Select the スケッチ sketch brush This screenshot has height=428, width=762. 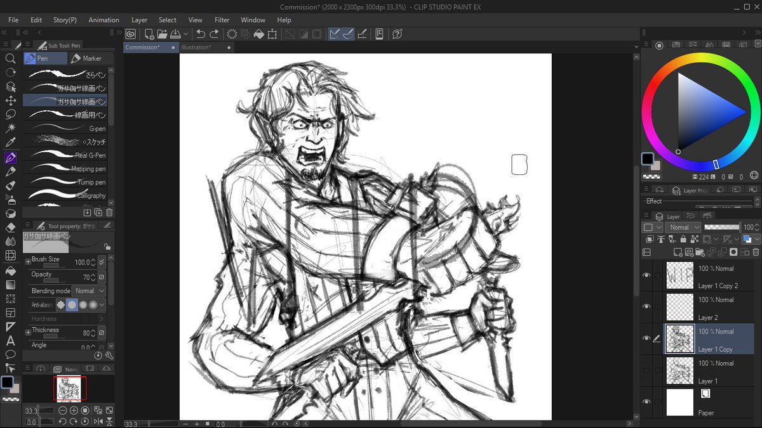tap(65, 142)
